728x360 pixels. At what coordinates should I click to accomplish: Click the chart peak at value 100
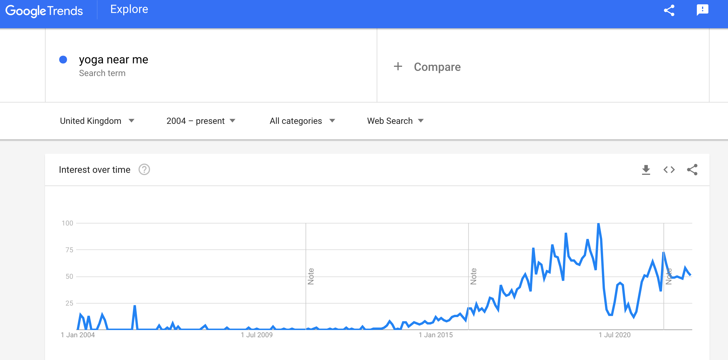click(x=598, y=224)
